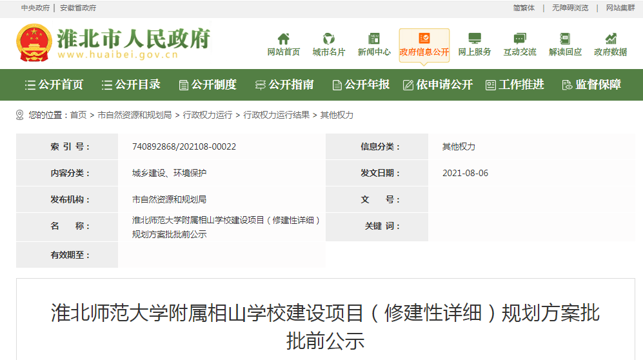Click 行政权力运行 in the breadcrumb

tap(208, 115)
